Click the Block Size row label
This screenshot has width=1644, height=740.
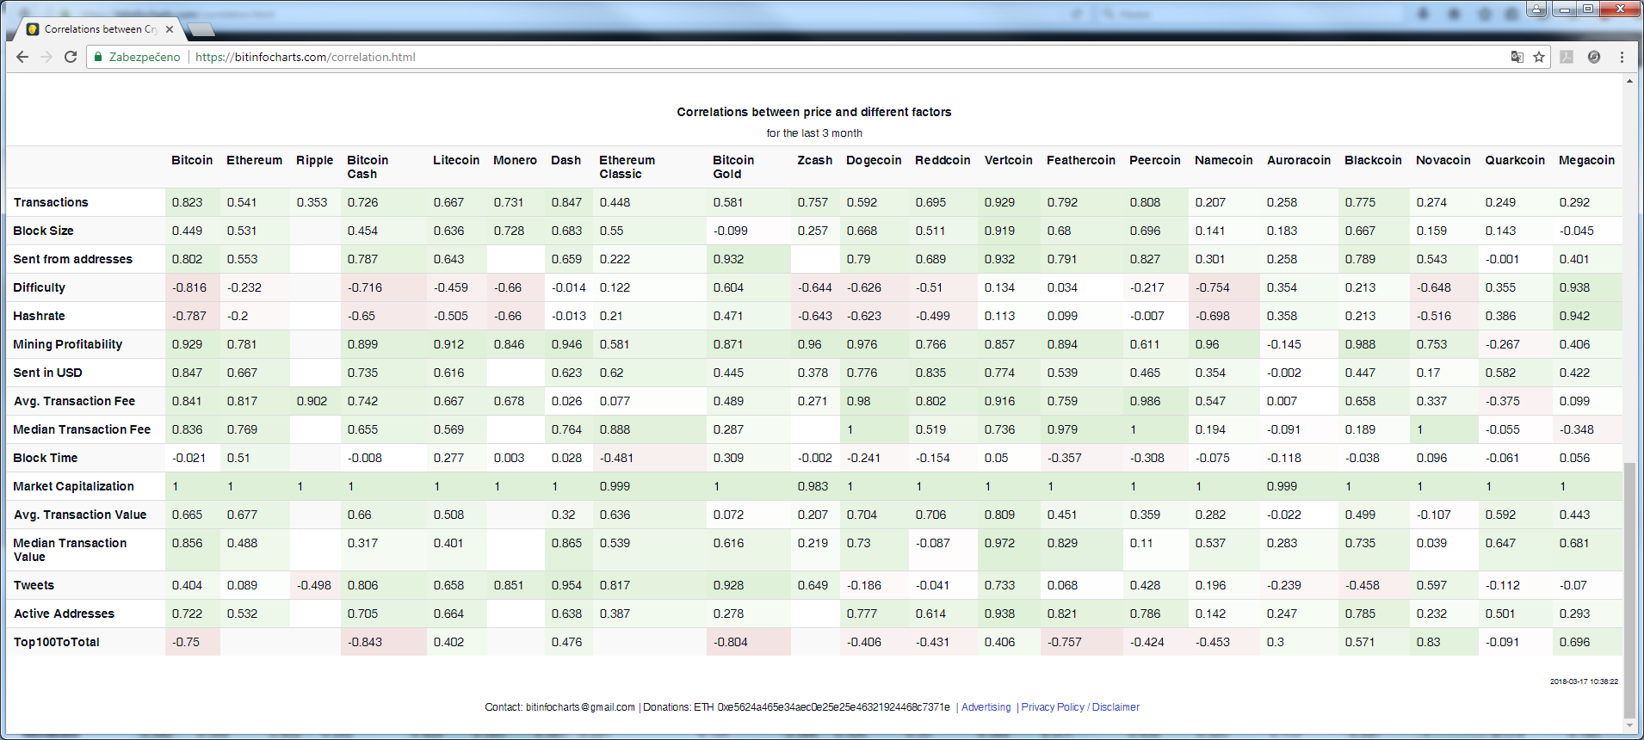[43, 231]
